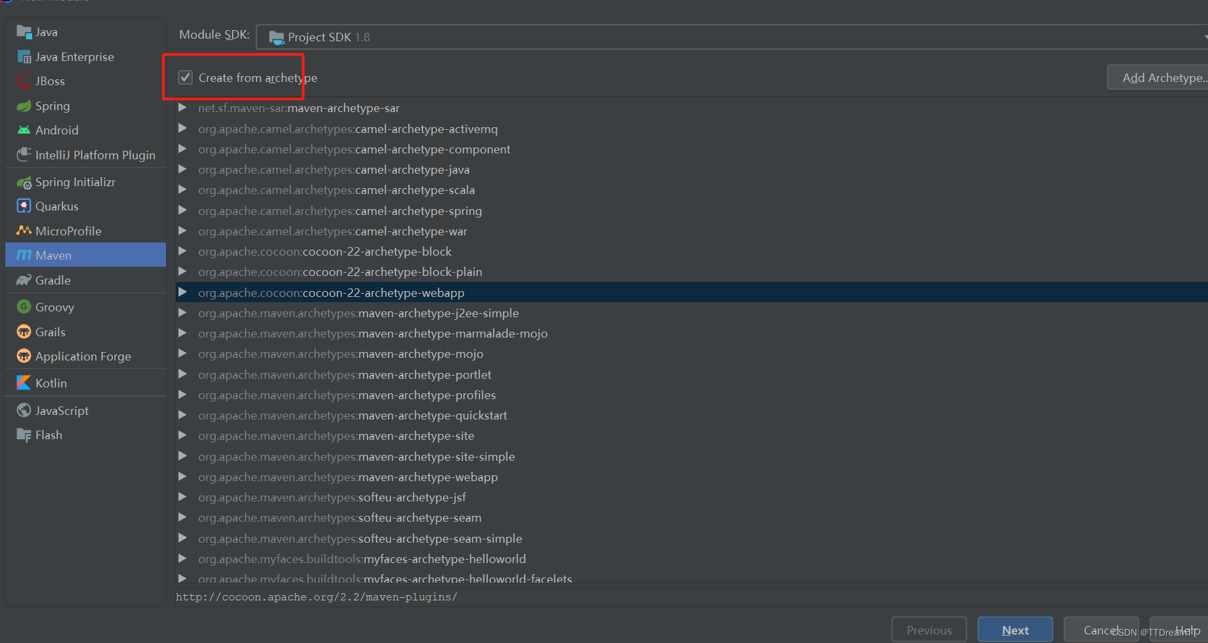Click the Spring Initializr icon
The width and height of the screenshot is (1208, 643).
pos(24,182)
